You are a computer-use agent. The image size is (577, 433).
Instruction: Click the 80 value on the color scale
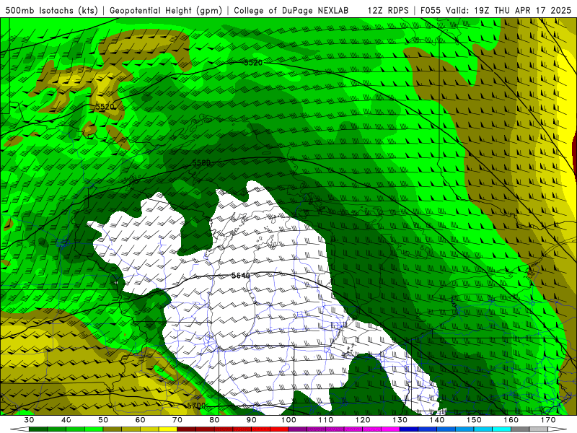tap(214, 420)
